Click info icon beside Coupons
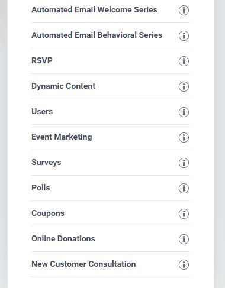Viewport: 225px width, 288px height. tap(184, 213)
